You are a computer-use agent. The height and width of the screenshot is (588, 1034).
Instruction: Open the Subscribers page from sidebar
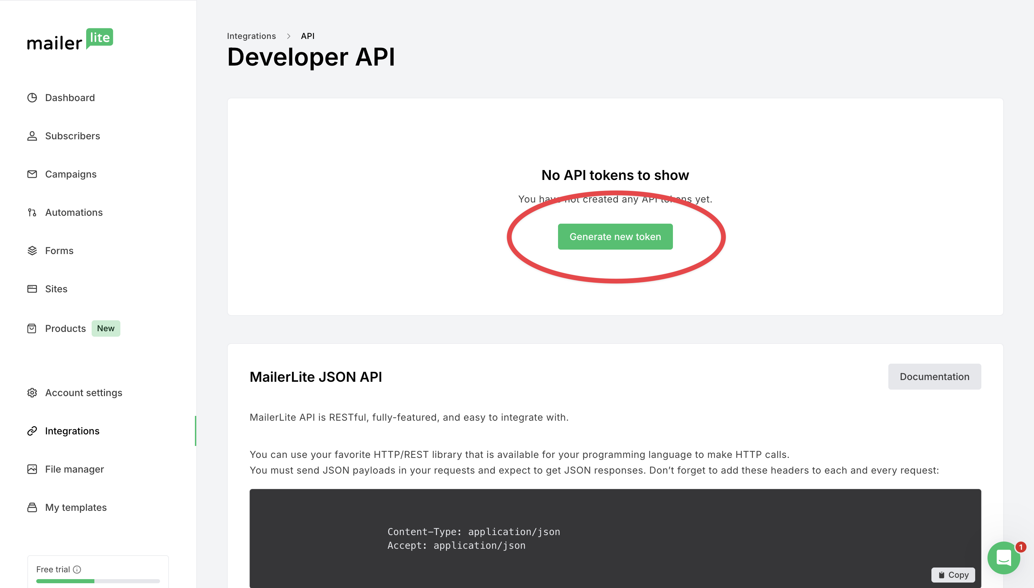72,136
